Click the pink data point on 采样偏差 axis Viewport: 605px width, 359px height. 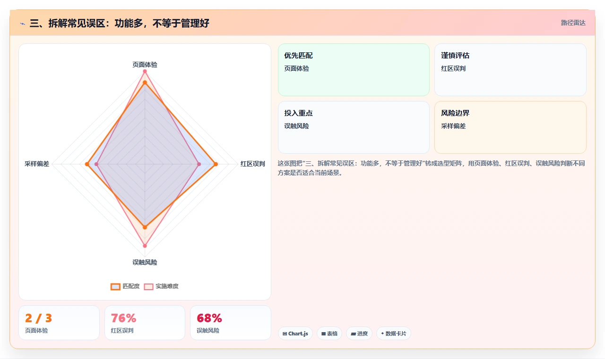[96, 164]
